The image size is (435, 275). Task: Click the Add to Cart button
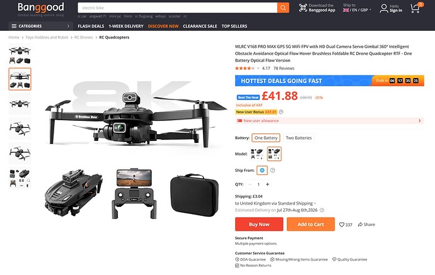tap(311, 224)
